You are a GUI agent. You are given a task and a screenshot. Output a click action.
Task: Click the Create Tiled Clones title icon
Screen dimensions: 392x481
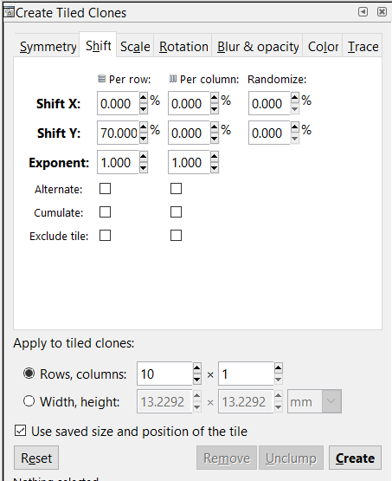[x=9, y=12]
